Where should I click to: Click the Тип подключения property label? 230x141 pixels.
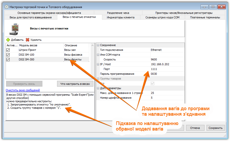tap(112, 50)
